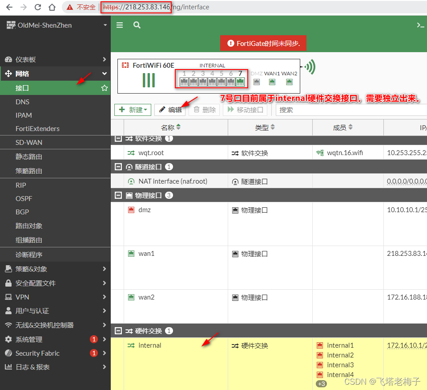Image resolution: width=427 pixels, height=390 pixels.
Task: Open the search magnifier in header
Action: [137, 25]
